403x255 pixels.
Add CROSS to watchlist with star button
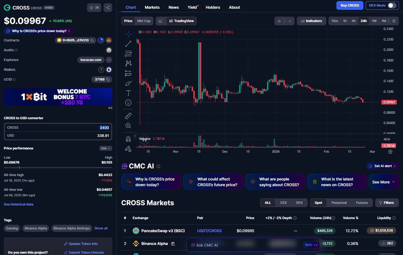click(94, 7)
